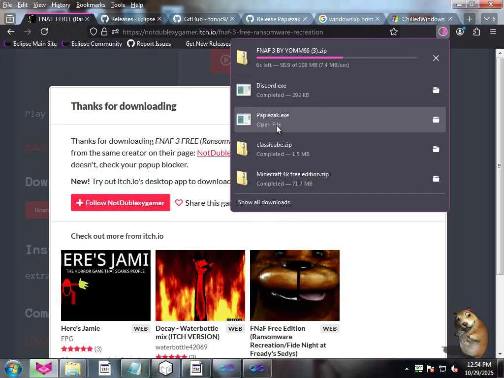Open the View menu
This screenshot has height=378, width=504.
pos(39,5)
